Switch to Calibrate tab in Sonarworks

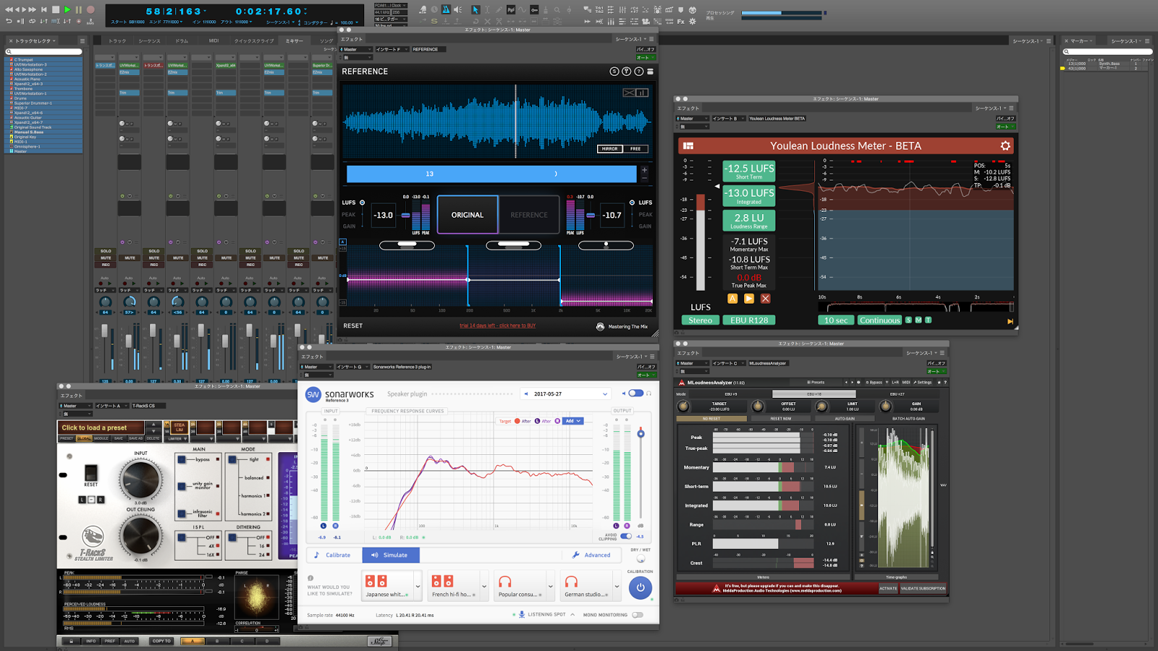point(334,555)
